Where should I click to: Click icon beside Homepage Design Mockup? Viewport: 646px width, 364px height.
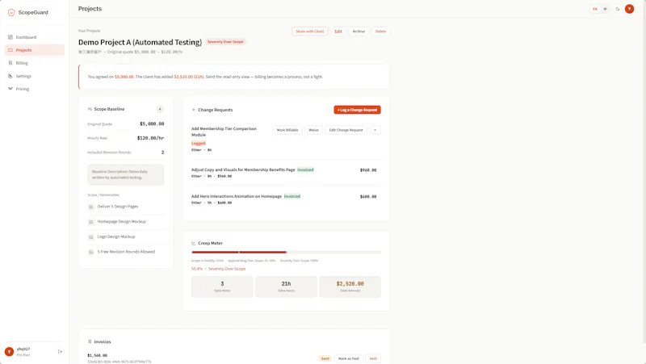(91, 222)
